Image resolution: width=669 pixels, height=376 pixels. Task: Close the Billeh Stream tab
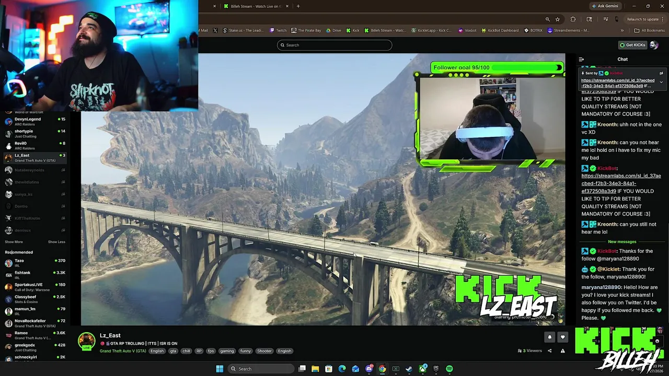[287, 6]
